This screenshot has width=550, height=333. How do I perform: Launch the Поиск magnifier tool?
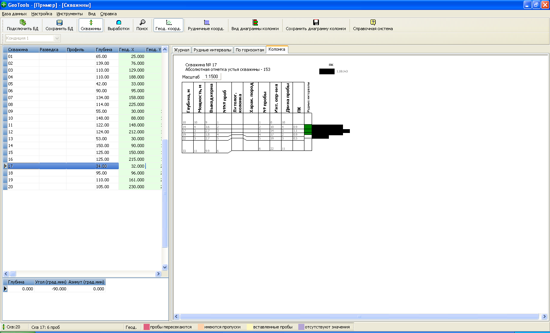coord(142,23)
